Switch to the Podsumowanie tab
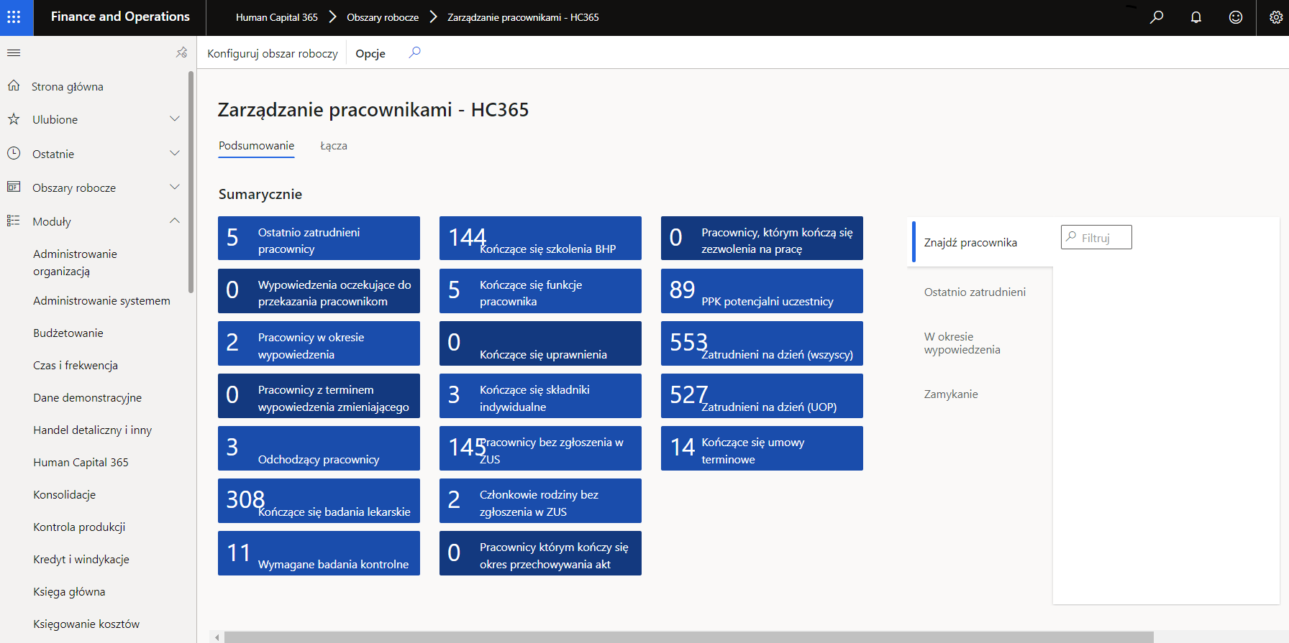This screenshot has width=1289, height=643. 257,146
